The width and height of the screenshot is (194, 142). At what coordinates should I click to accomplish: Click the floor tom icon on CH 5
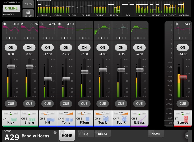[x=87, y=119]
